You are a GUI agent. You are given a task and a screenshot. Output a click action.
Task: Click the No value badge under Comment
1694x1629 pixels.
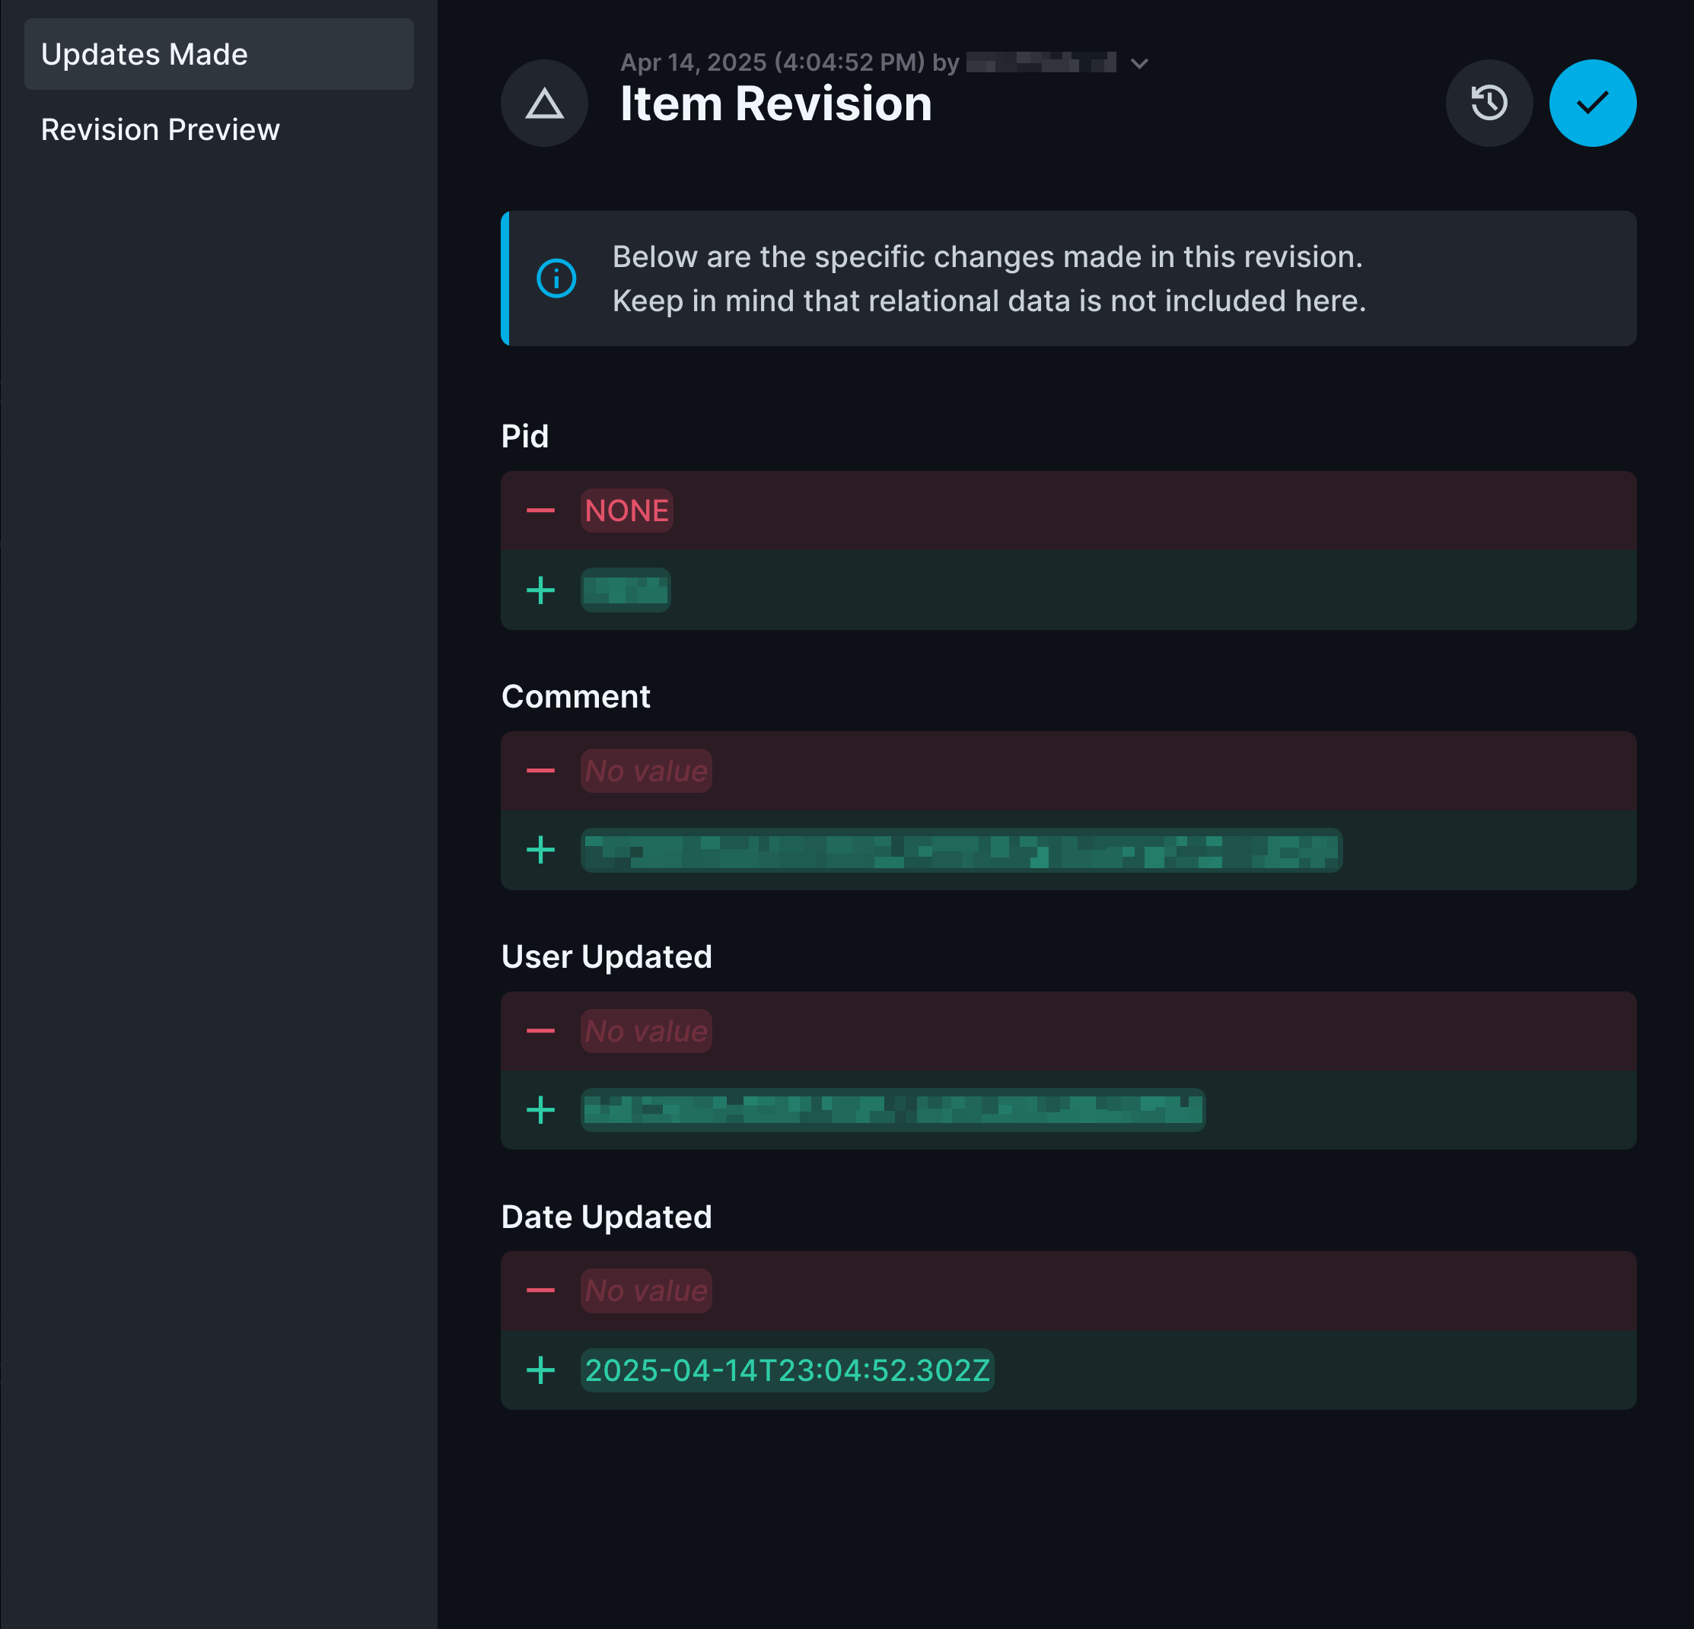[x=645, y=771]
